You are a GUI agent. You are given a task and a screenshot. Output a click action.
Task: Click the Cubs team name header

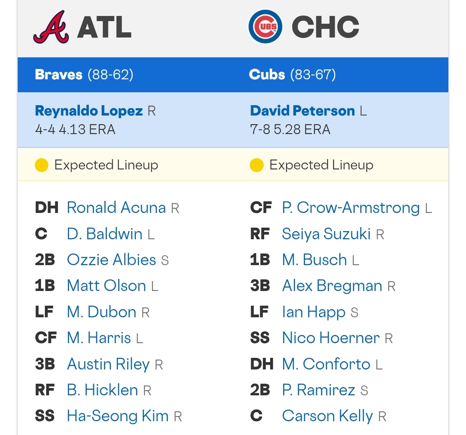tap(267, 75)
